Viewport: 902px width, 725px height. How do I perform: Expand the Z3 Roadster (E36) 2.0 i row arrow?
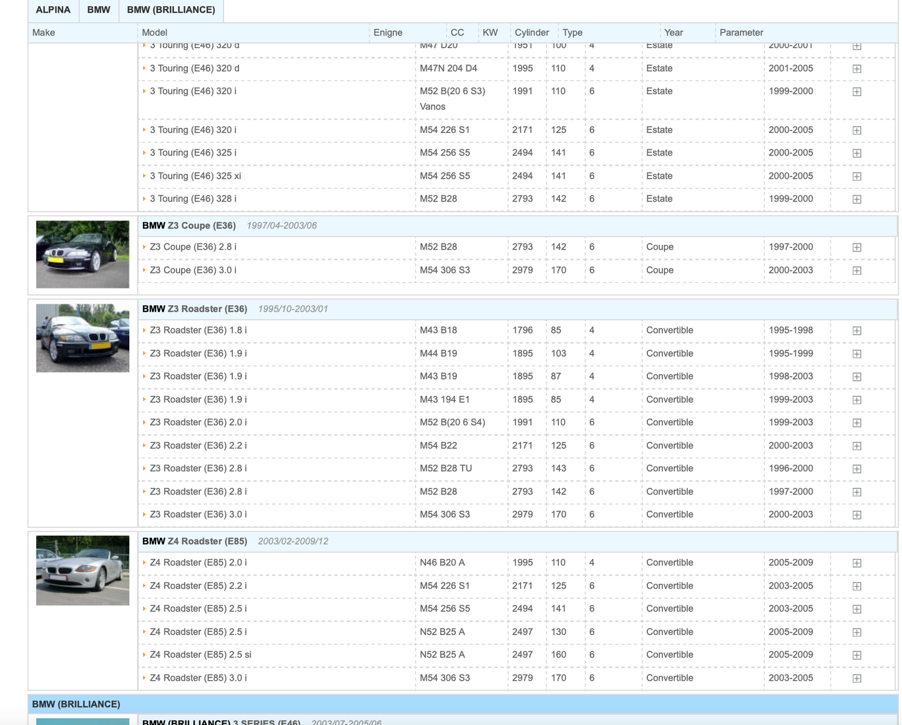tap(144, 422)
